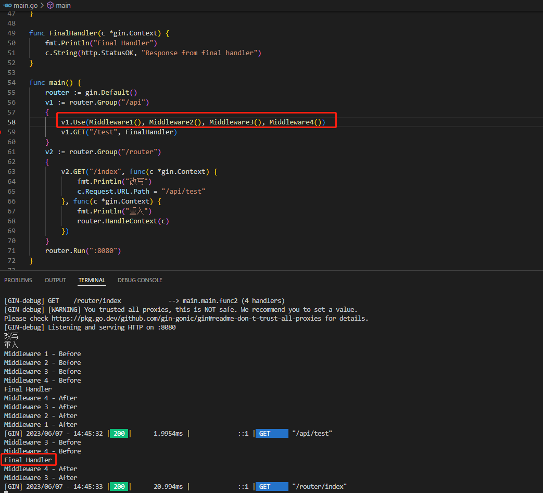Click Middleware3() in v1.Use call

click(x=235, y=122)
